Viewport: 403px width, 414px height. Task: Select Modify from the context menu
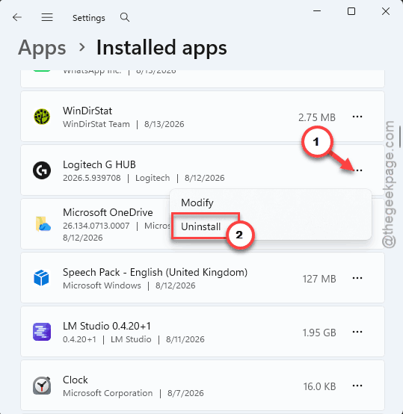point(271,203)
